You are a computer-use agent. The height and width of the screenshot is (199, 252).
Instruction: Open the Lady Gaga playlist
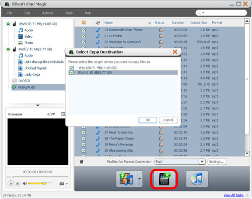coord(32,75)
